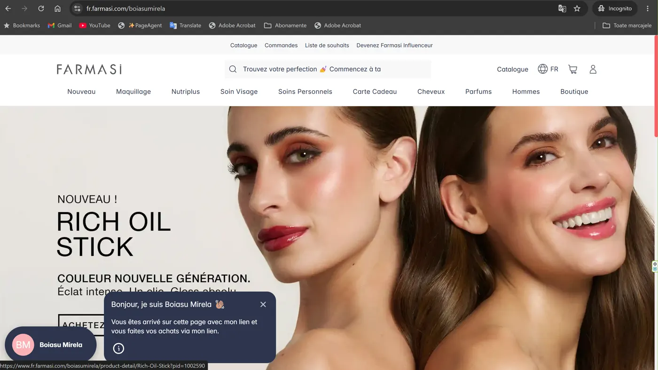Click the page's vertical scrollbar
Image resolution: width=658 pixels, height=370 pixels.
(x=656, y=87)
